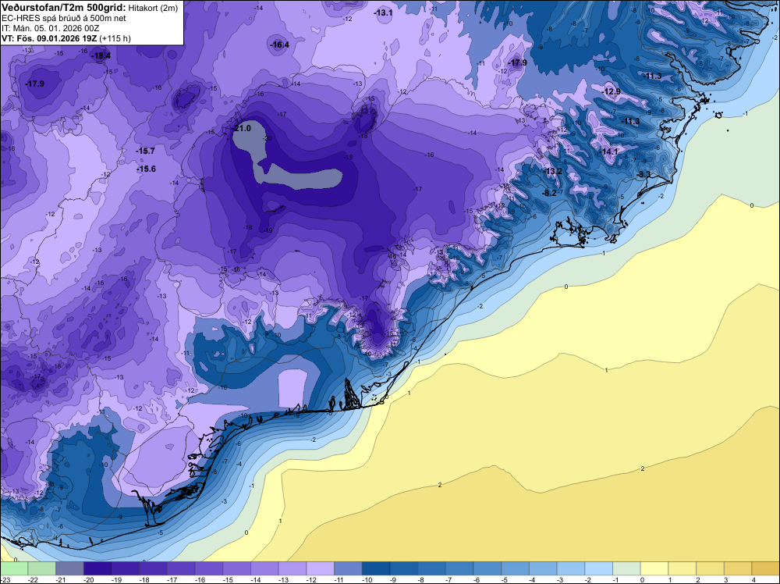
Task: Select the bold -21.0 temperature reading
Action: (x=243, y=129)
